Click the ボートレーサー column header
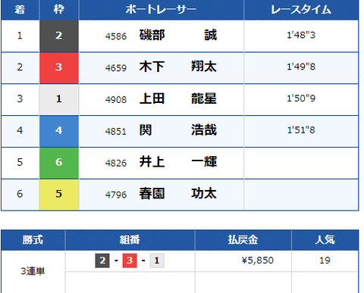The width and height of the screenshot is (364, 293). pyautogui.click(x=162, y=10)
